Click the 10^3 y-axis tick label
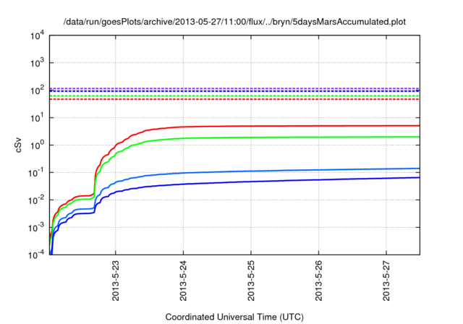 point(37,63)
